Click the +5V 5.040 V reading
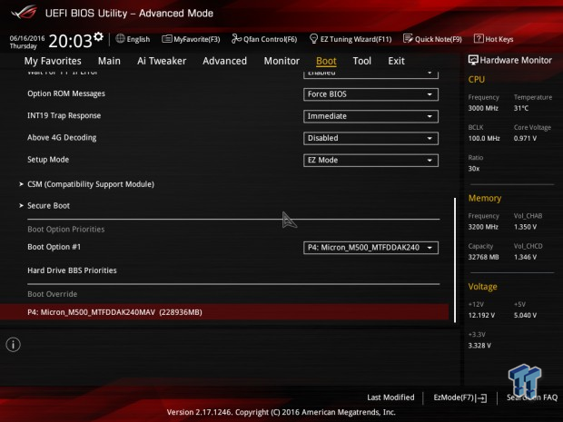Screen dimensions: 563x422 (x=525, y=315)
